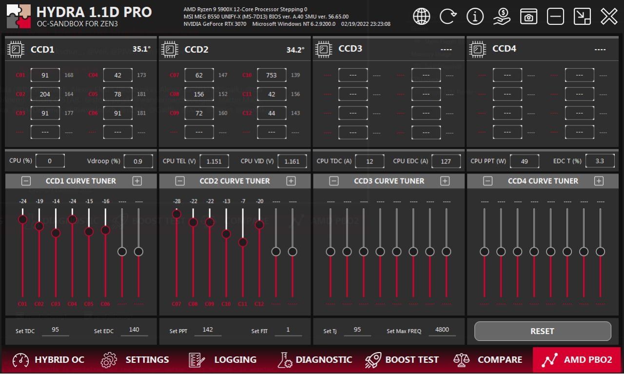This screenshot has width=624, height=374.
Task: Click the CPU (%) value box
Action: pos(50,161)
